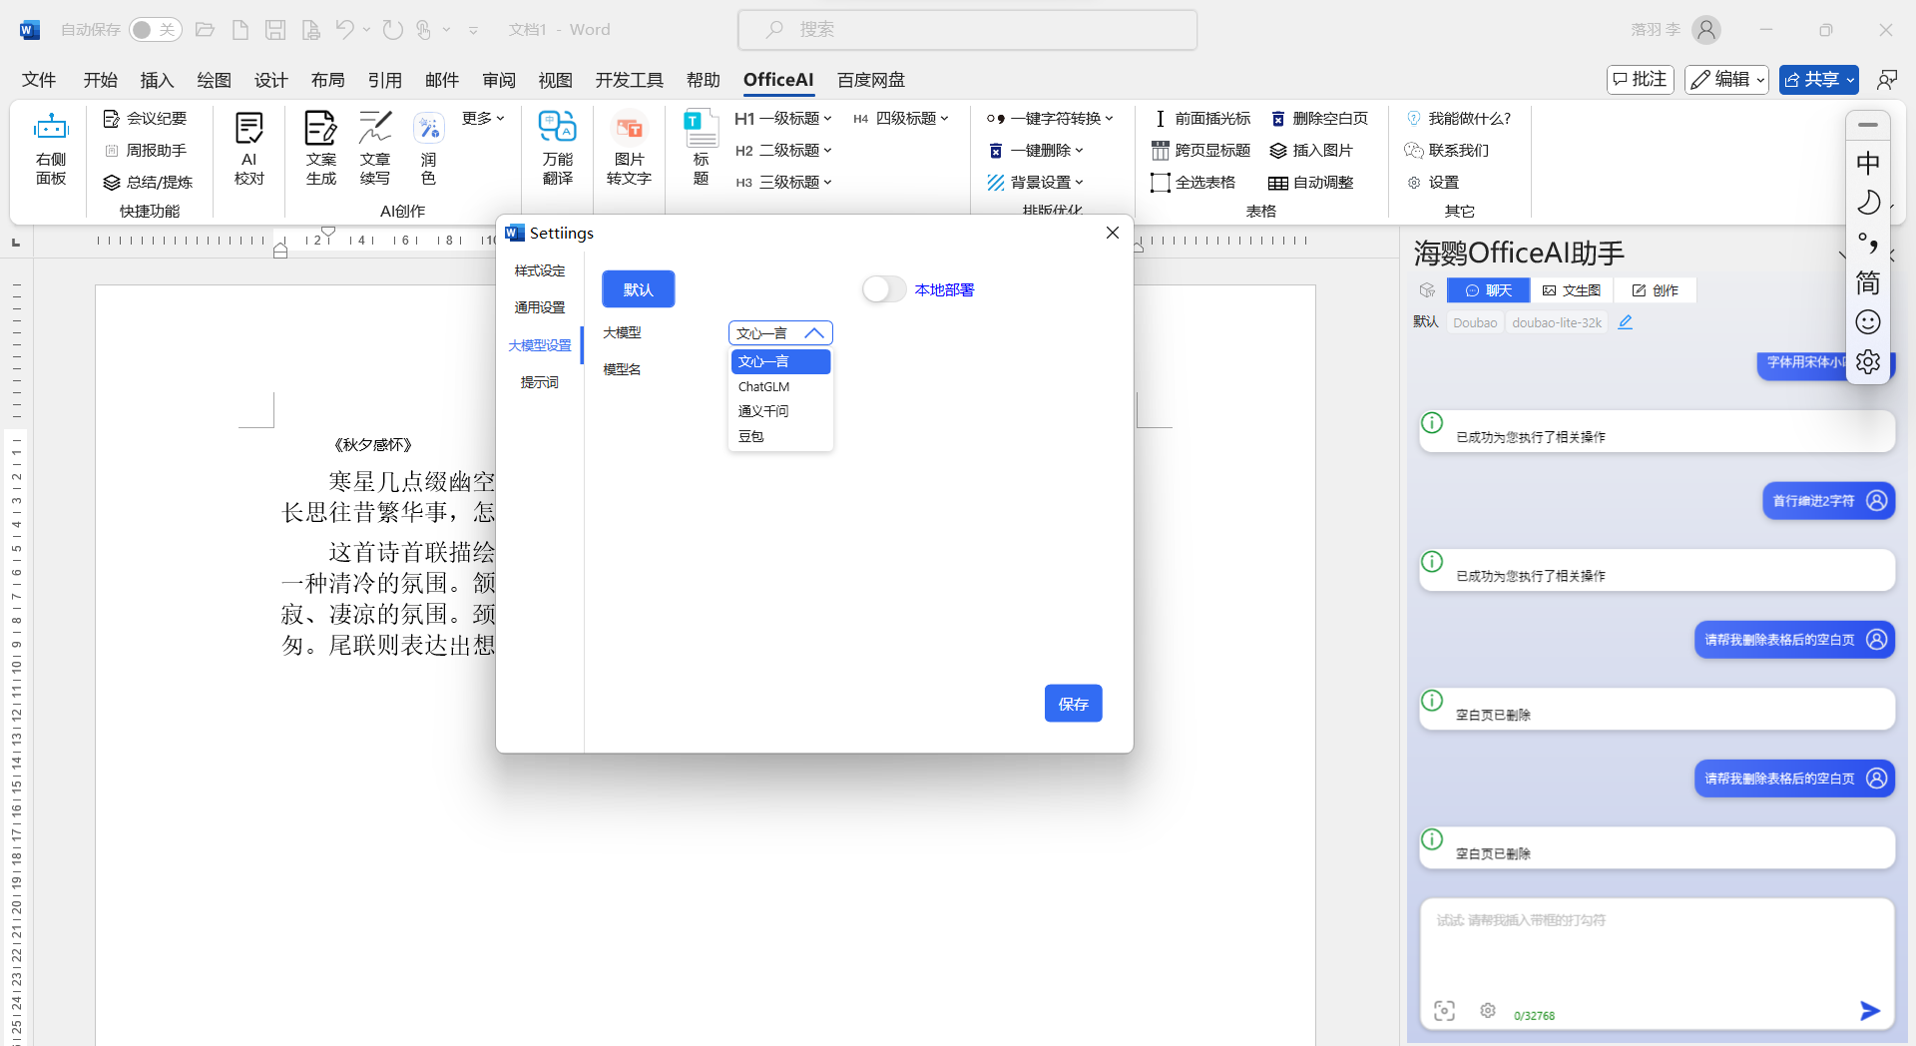
Task: Enable 跨页显标题 repeat table header
Action: (x=1200, y=151)
